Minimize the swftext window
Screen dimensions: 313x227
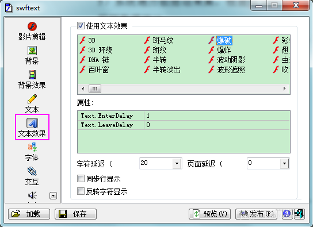pyautogui.click(x=259, y=6)
